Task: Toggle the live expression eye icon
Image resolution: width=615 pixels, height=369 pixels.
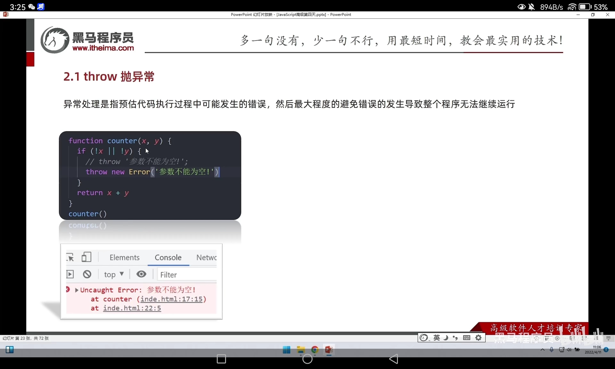Action: 141,274
